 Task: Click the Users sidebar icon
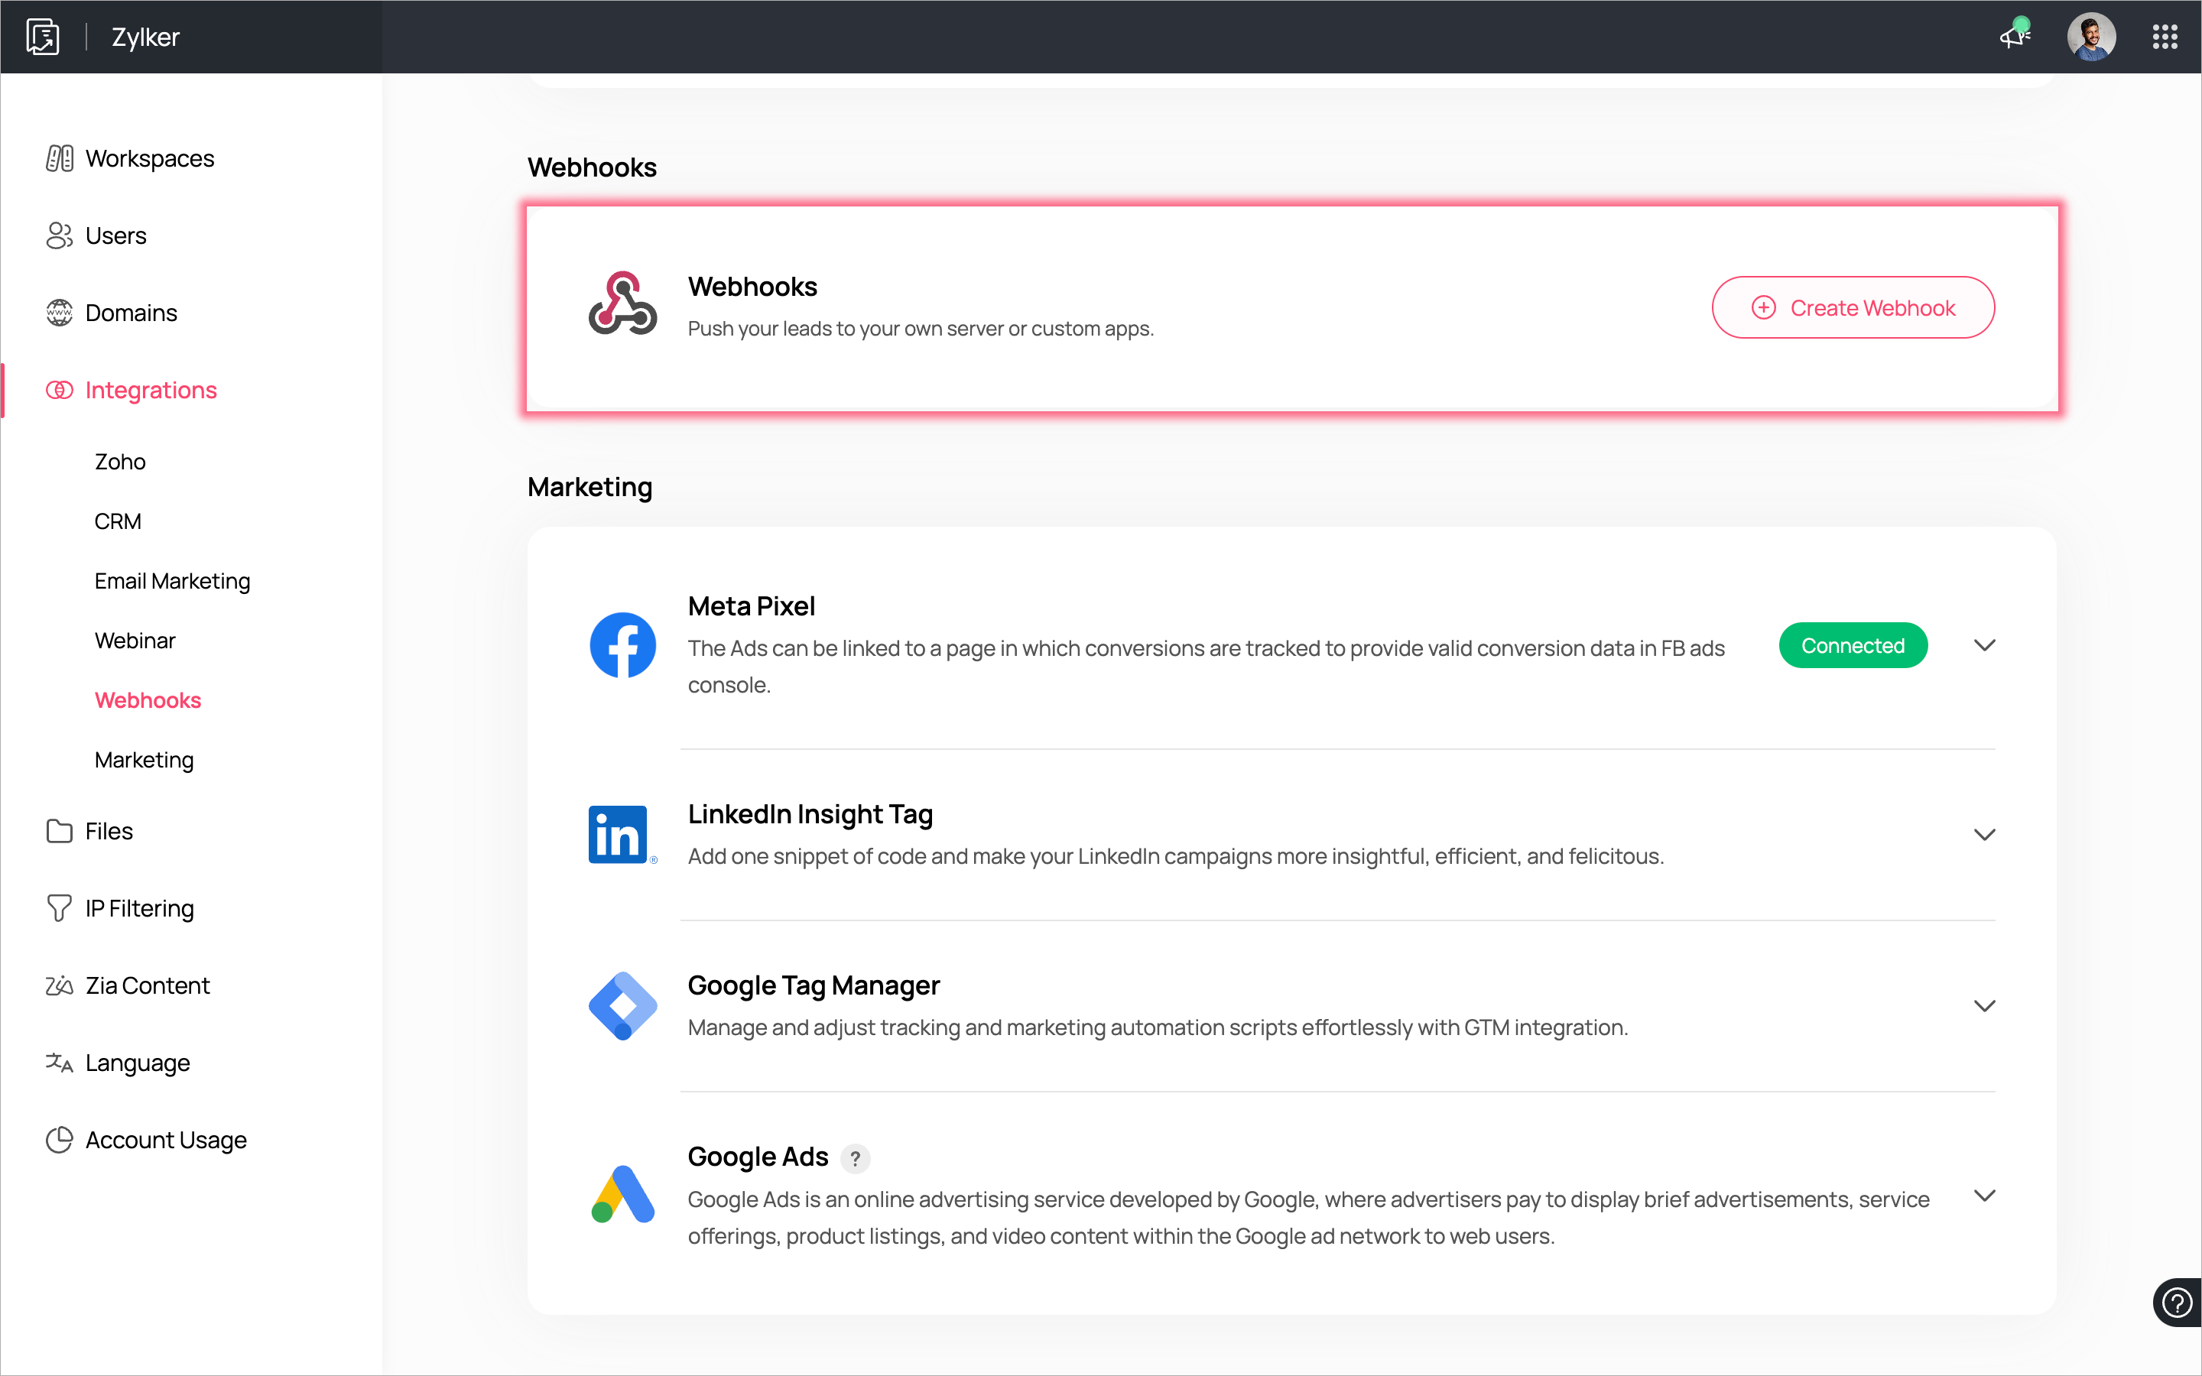(59, 235)
